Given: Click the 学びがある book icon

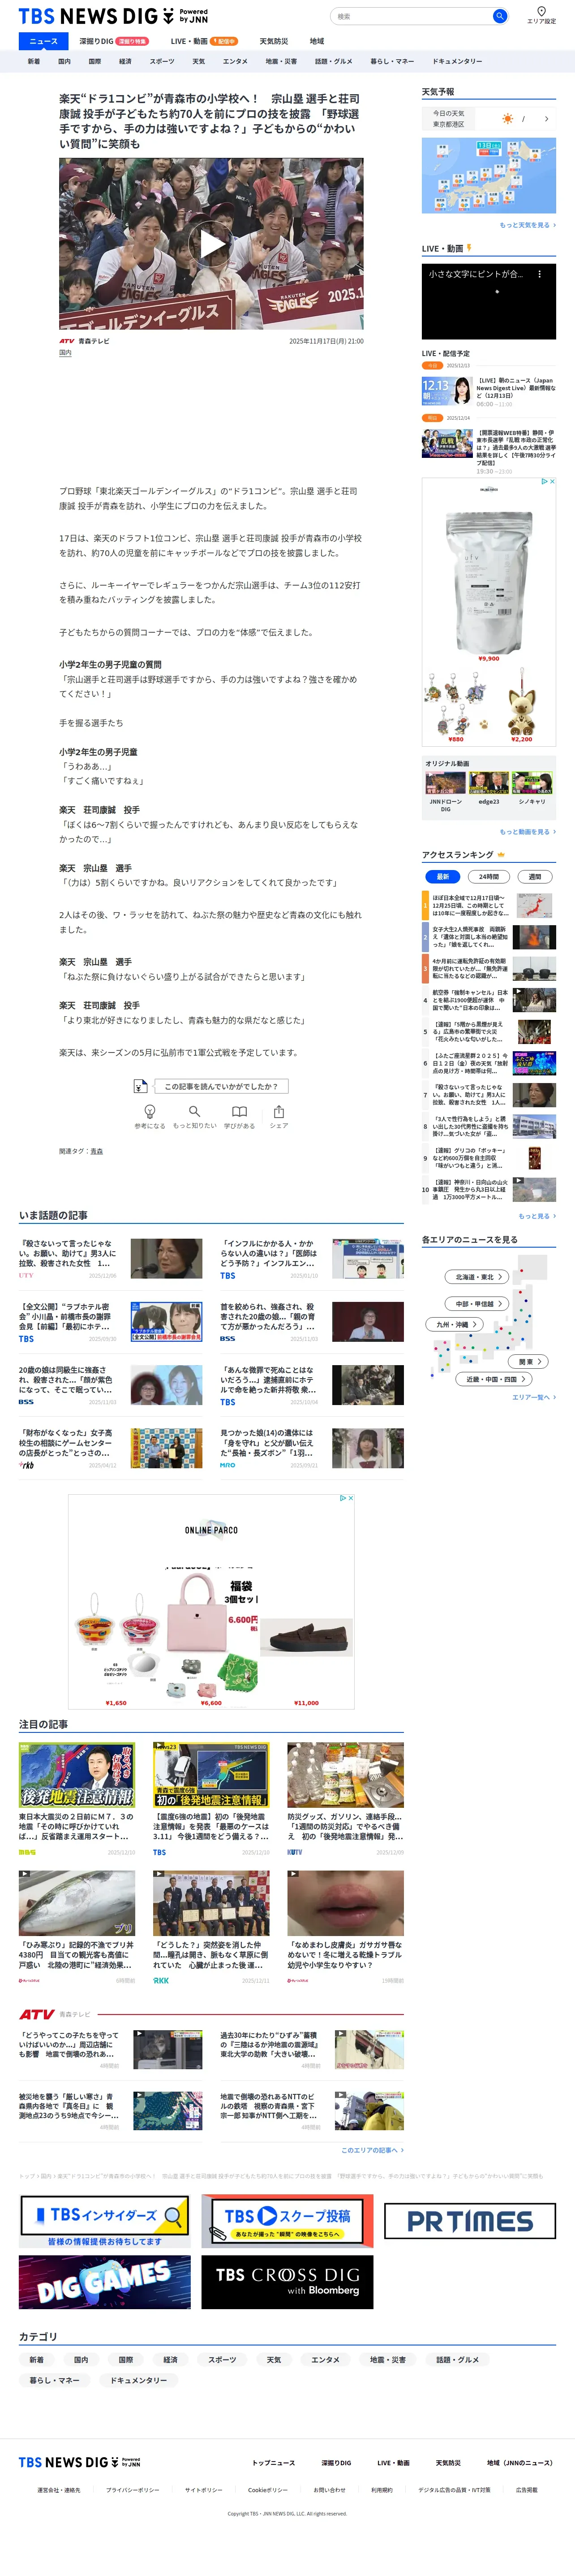Looking at the screenshot, I should [x=240, y=1112].
